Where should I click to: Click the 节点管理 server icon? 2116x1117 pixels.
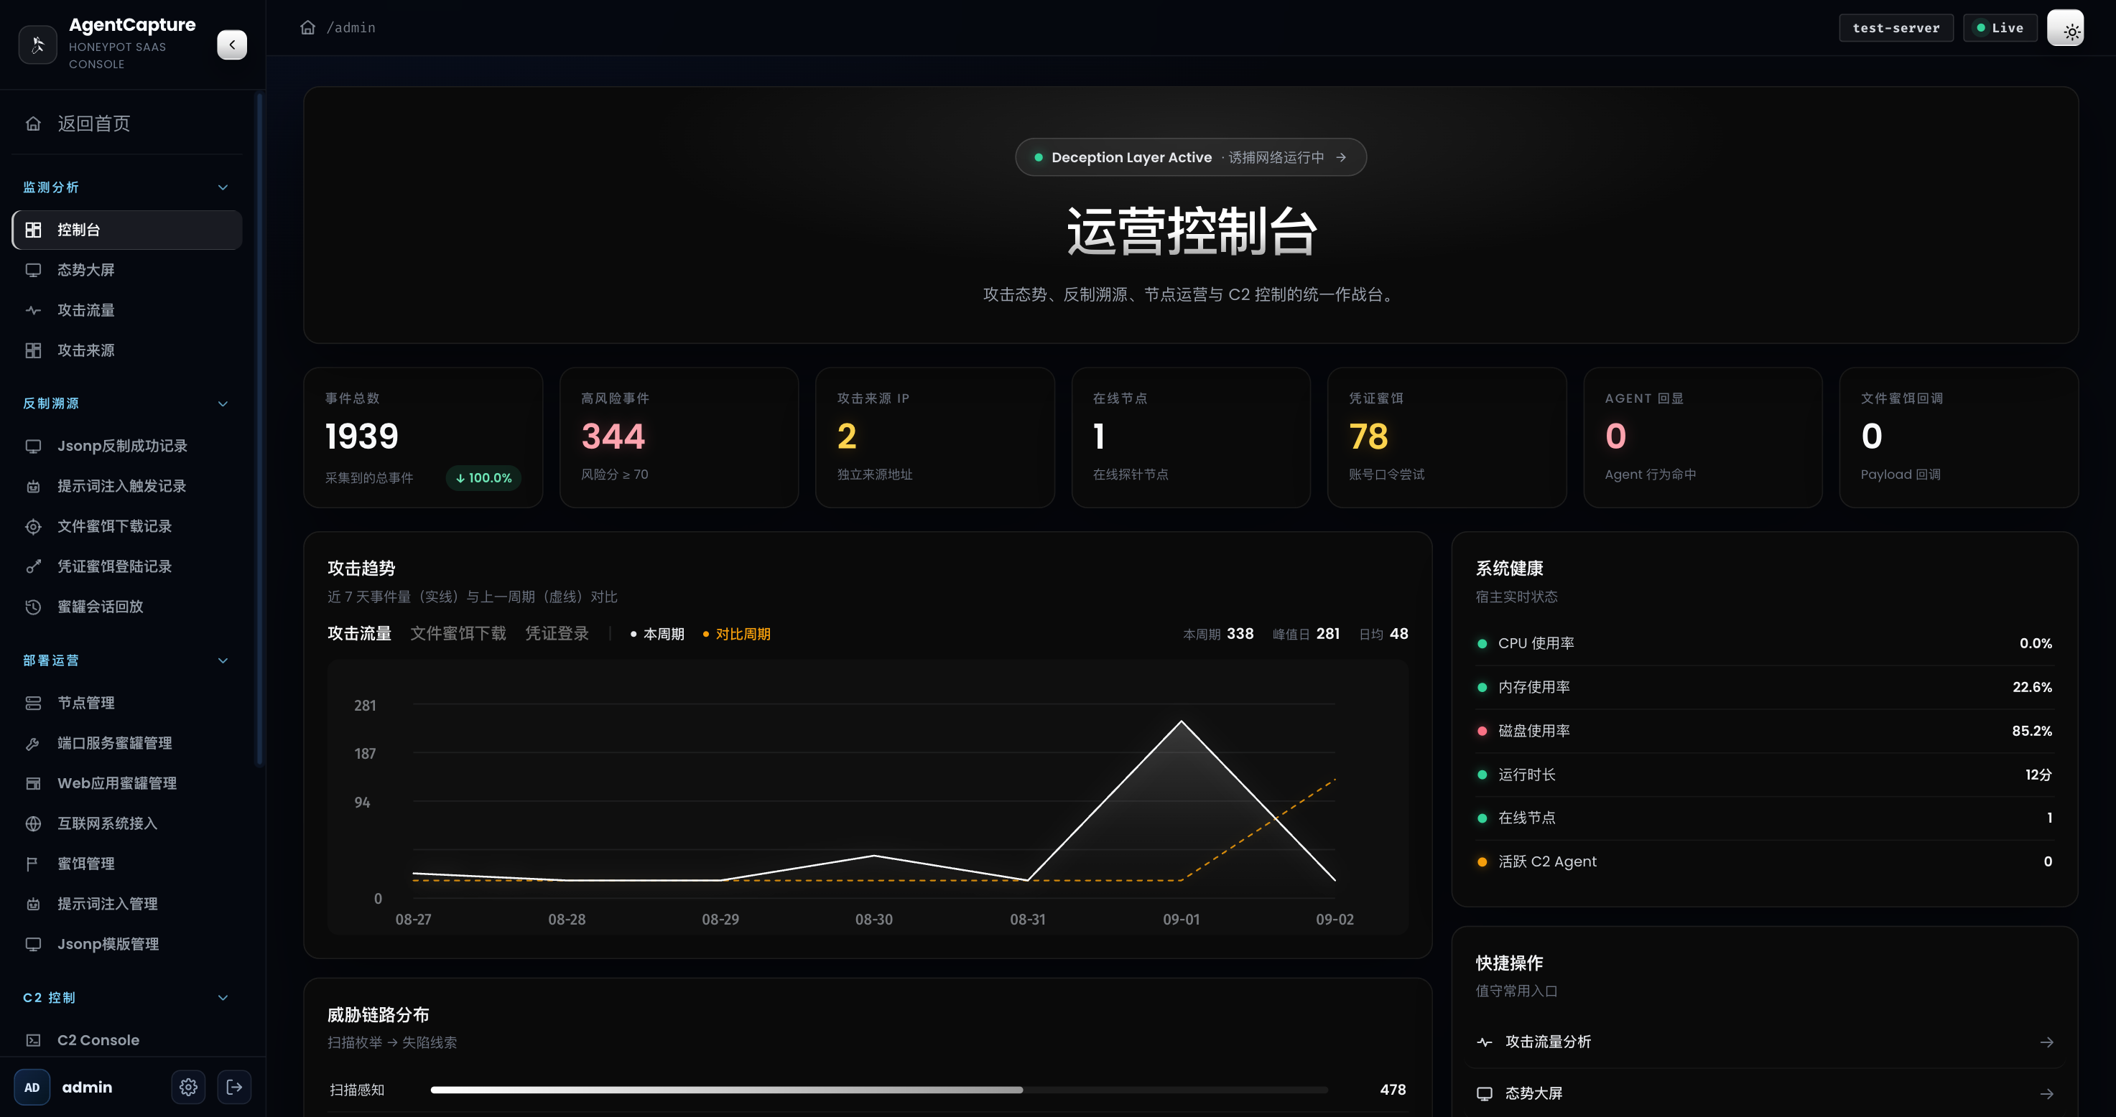tap(33, 703)
